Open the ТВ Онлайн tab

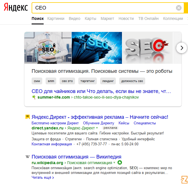148,18
